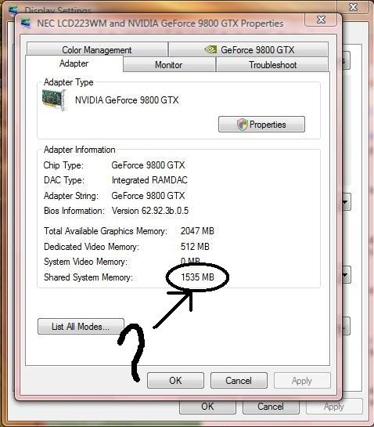The width and height of the screenshot is (374, 427).
Task: Click the List All Modes button
Action: 81,326
